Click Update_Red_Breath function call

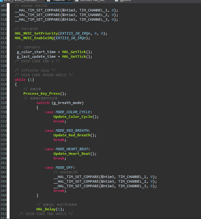[72, 135]
